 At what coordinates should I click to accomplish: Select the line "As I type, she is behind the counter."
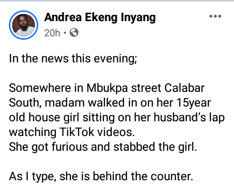point(101,176)
